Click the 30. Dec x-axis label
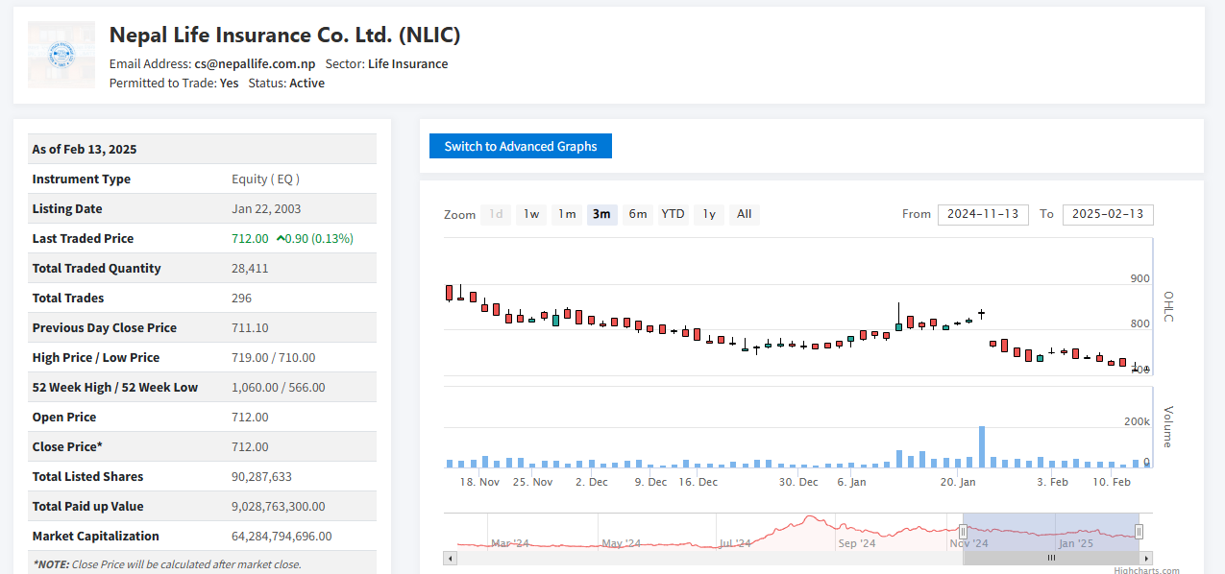Screen dimensions: 1225x574 (x=798, y=482)
